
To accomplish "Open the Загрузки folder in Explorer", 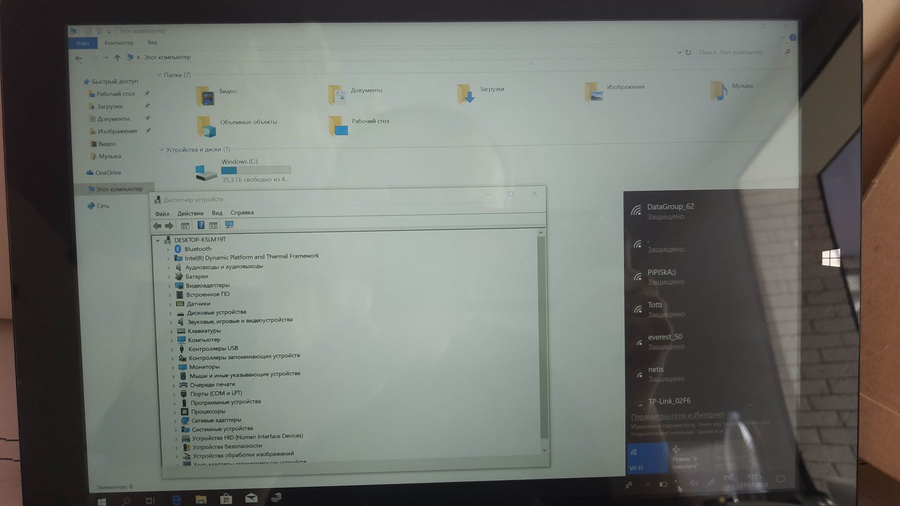I will [x=480, y=93].
